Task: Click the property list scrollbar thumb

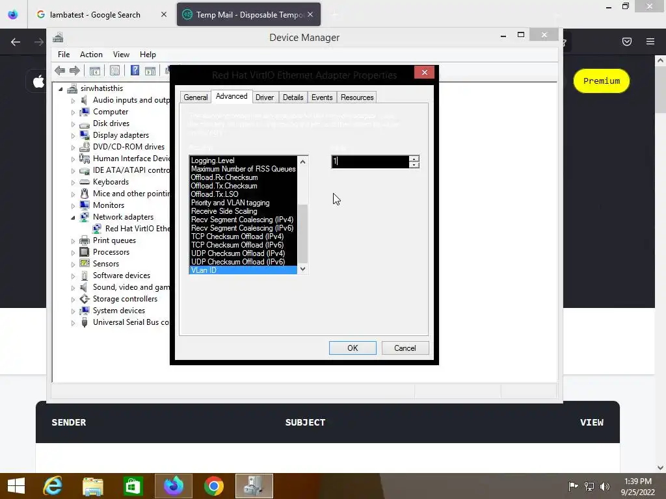Action: pos(303,234)
